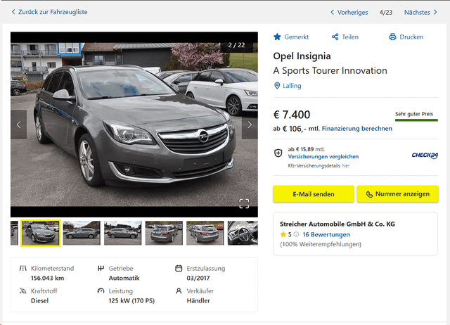Show next photo with right gallery arrow
Viewport: 450px width, 325px height.
click(250, 125)
